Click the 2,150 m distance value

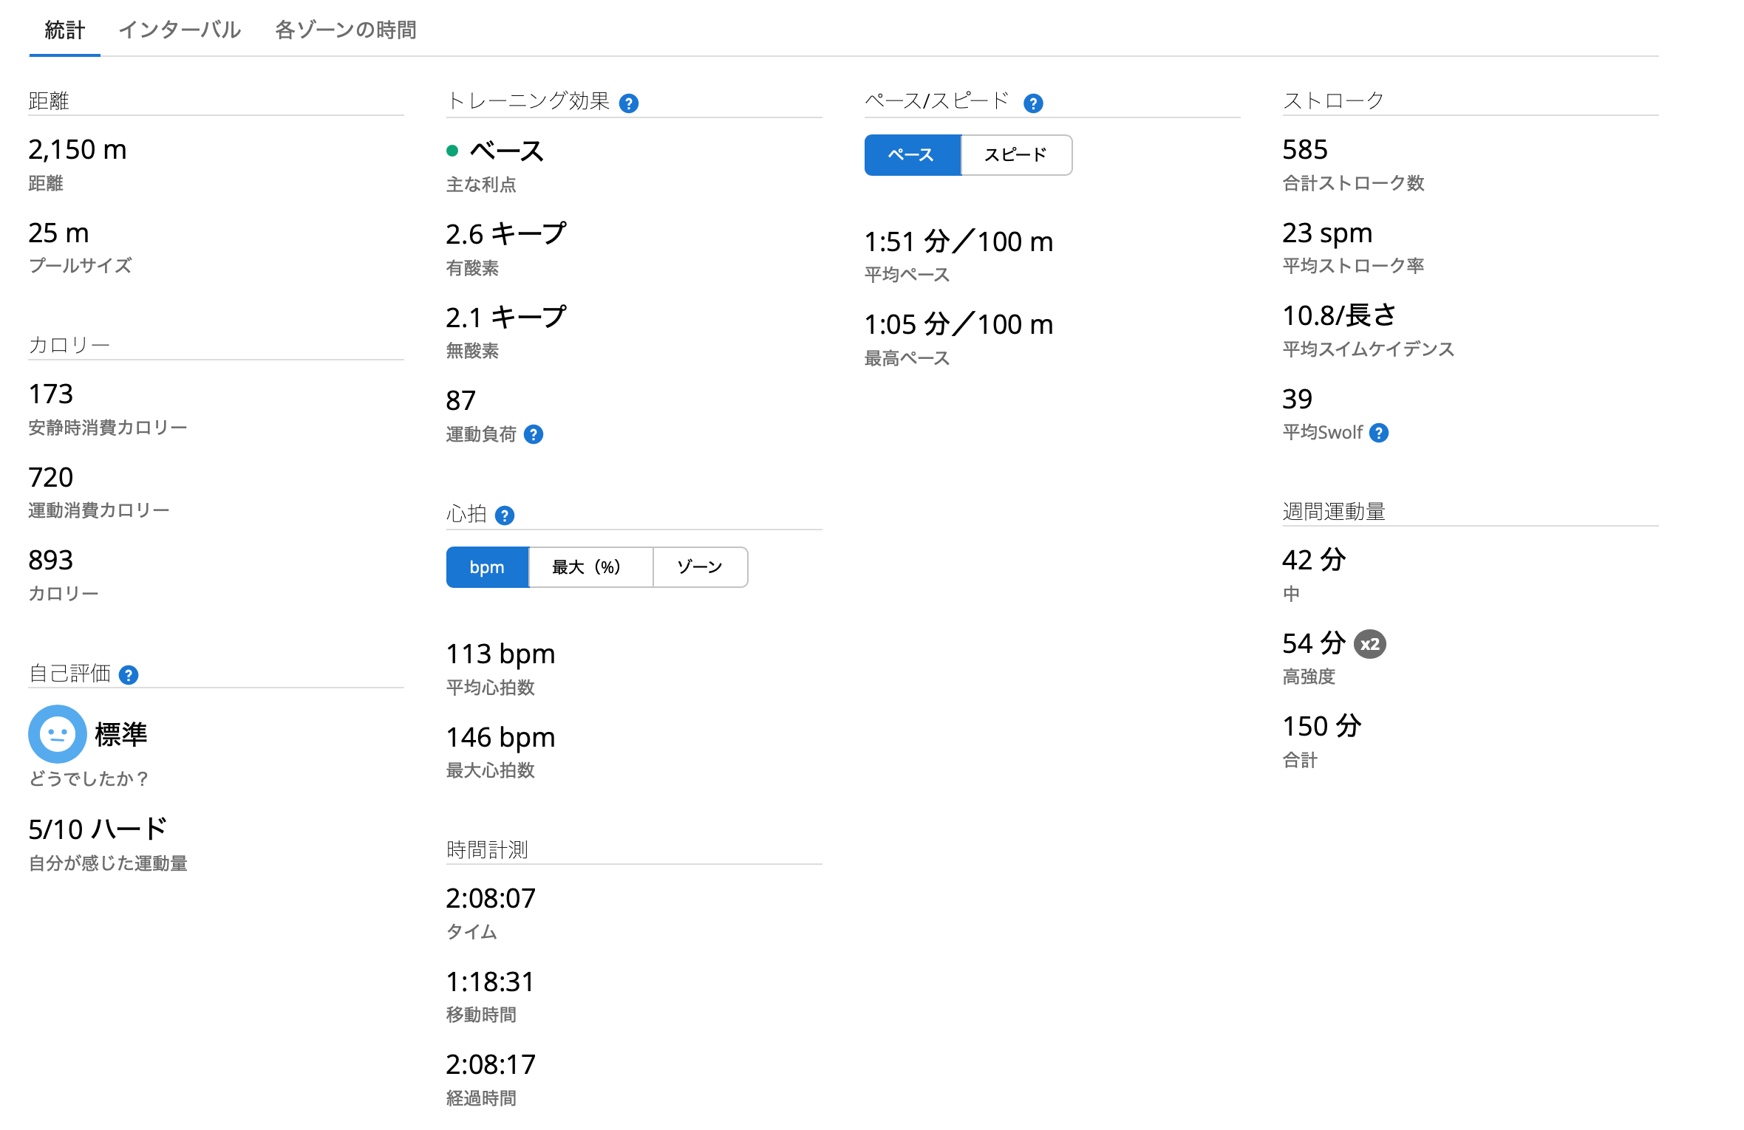[78, 149]
